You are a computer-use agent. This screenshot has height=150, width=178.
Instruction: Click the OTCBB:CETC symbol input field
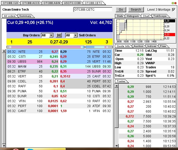(93, 10)
